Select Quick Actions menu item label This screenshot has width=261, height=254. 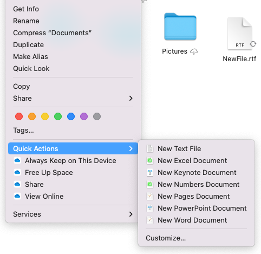click(36, 148)
